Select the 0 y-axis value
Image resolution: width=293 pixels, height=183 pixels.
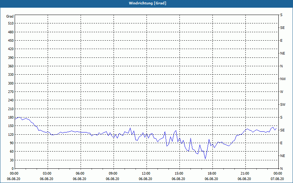pos(13,169)
